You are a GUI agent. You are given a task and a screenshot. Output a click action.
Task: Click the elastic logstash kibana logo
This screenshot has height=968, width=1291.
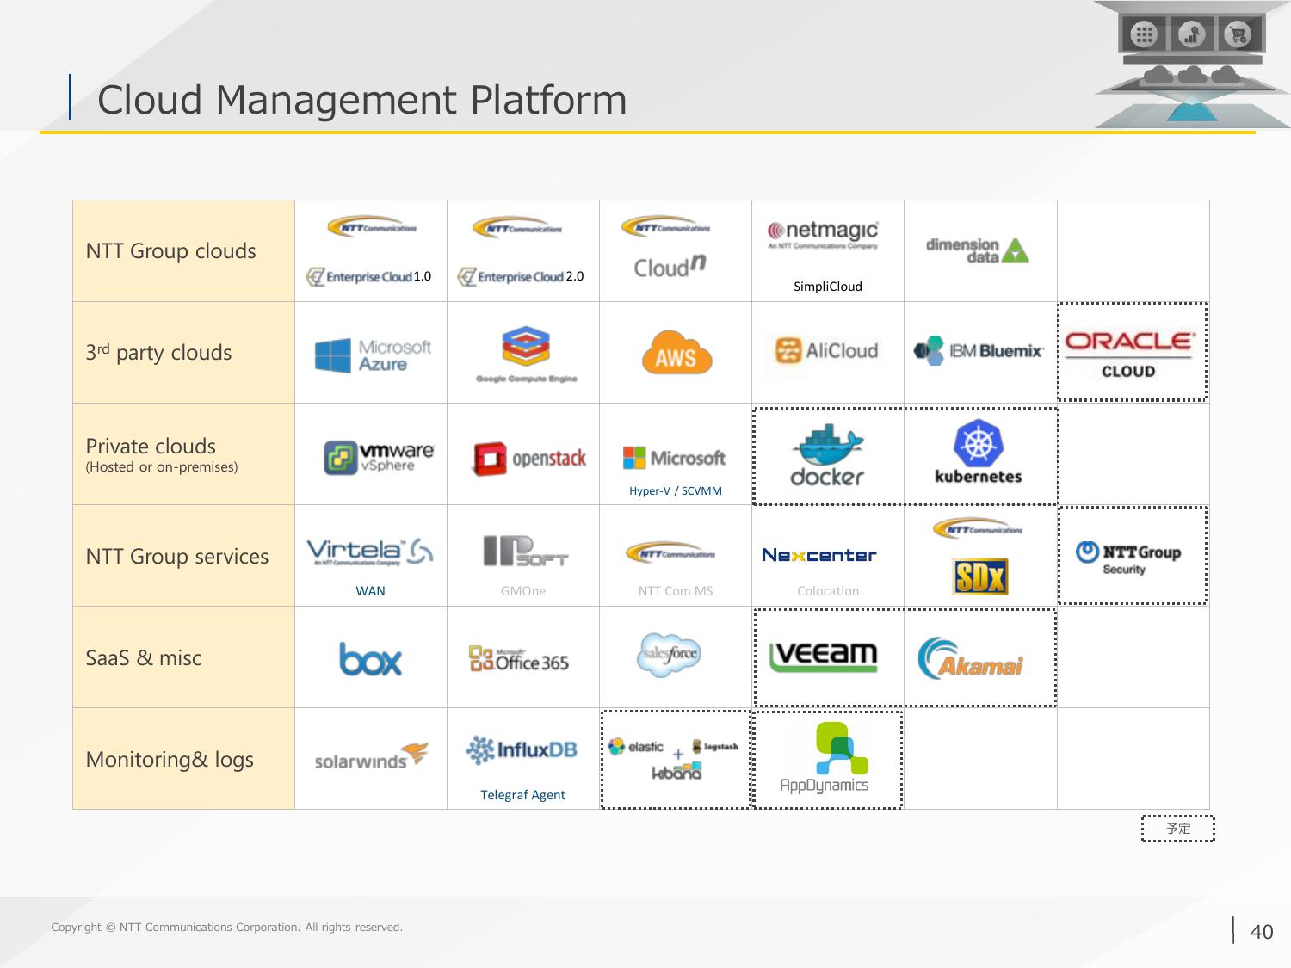pyautogui.click(x=674, y=758)
